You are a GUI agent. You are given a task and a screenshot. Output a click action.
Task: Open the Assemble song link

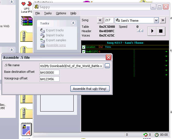pos(56,45)
